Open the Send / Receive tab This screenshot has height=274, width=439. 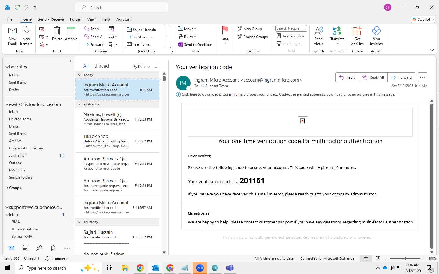click(x=51, y=19)
